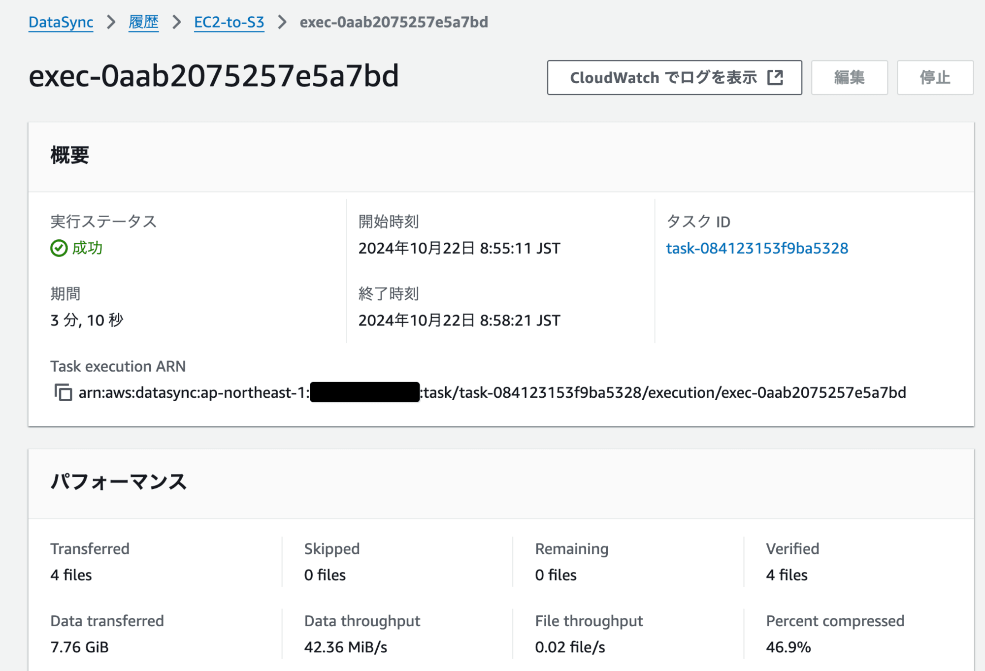The width and height of the screenshot is (985, 671).
Task: Select the 成功 status text
Action: pos(87,248)
